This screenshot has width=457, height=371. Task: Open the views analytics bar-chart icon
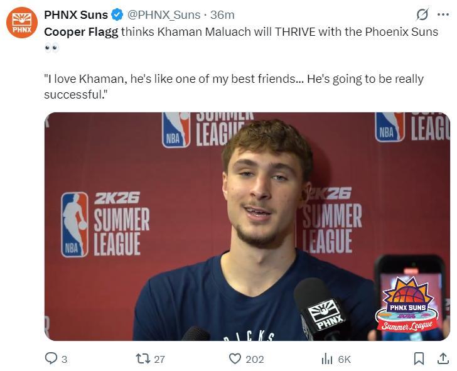(327, 358)
